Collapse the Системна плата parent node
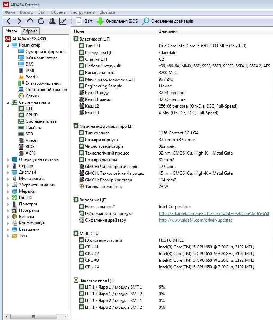273x320 pixels. pos(8,102)
